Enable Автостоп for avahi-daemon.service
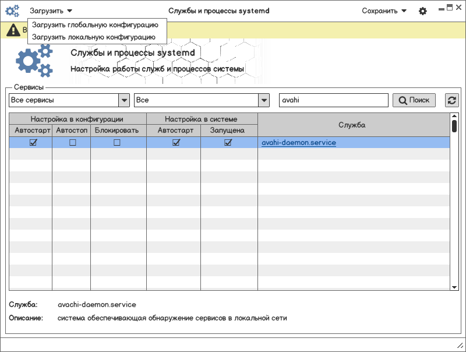Viewport: 466px width, 352px height. click(73, 143)
